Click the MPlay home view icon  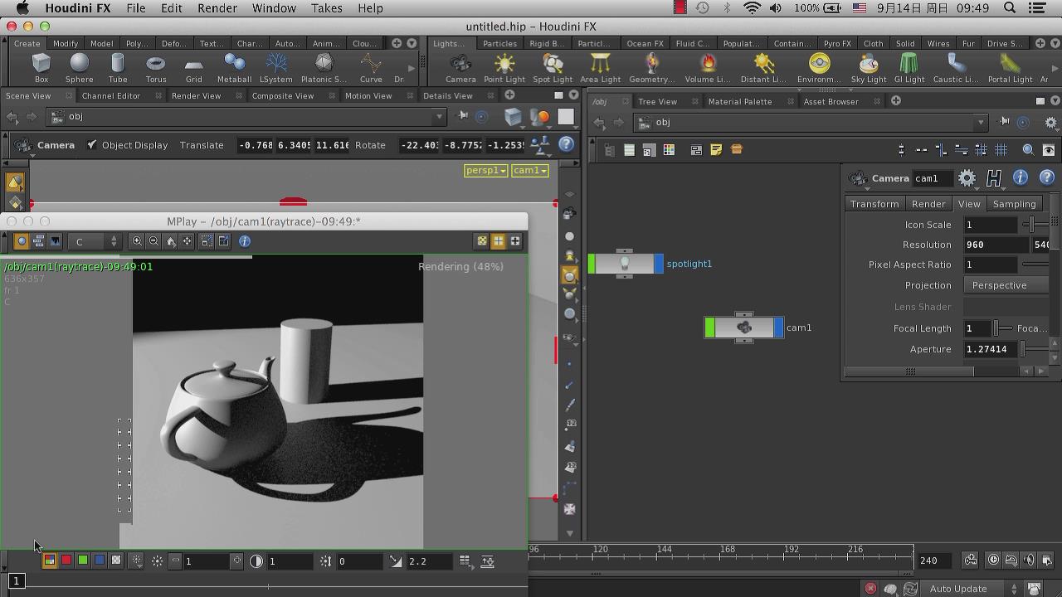click(171, 241)
